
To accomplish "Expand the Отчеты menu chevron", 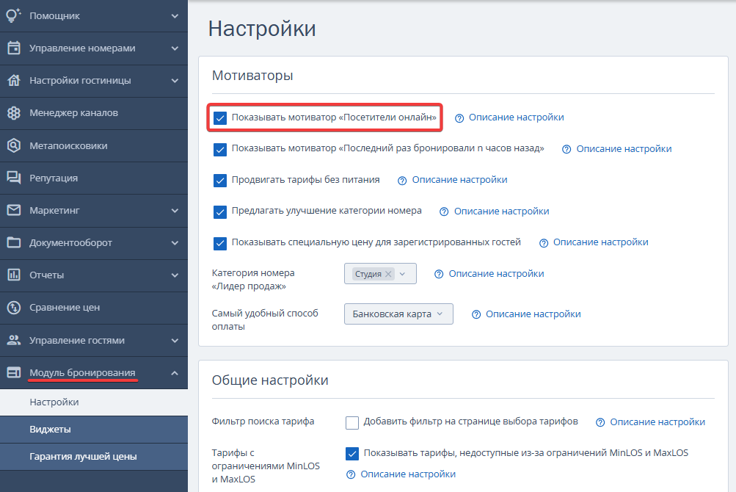I will coord(175,275).
